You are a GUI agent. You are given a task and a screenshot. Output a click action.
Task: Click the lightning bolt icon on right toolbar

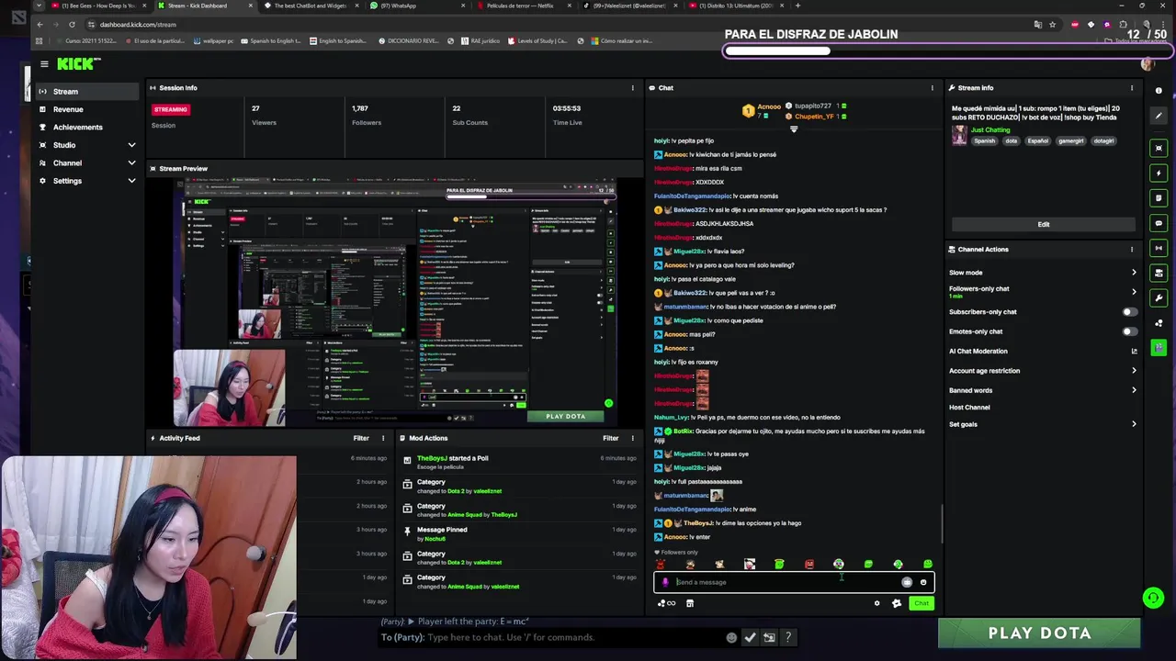click(1159, 173)
